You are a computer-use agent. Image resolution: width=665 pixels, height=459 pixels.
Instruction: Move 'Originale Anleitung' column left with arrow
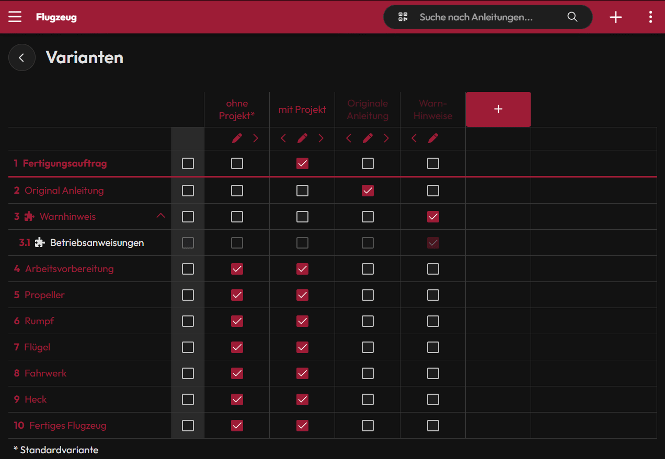click(x=349, y=138)
